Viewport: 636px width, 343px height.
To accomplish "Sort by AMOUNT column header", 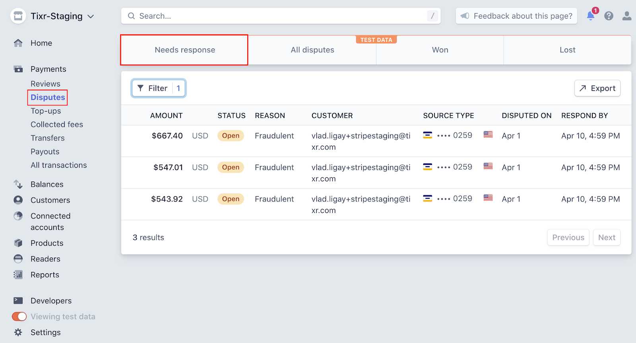I will [x=166, y=115].
